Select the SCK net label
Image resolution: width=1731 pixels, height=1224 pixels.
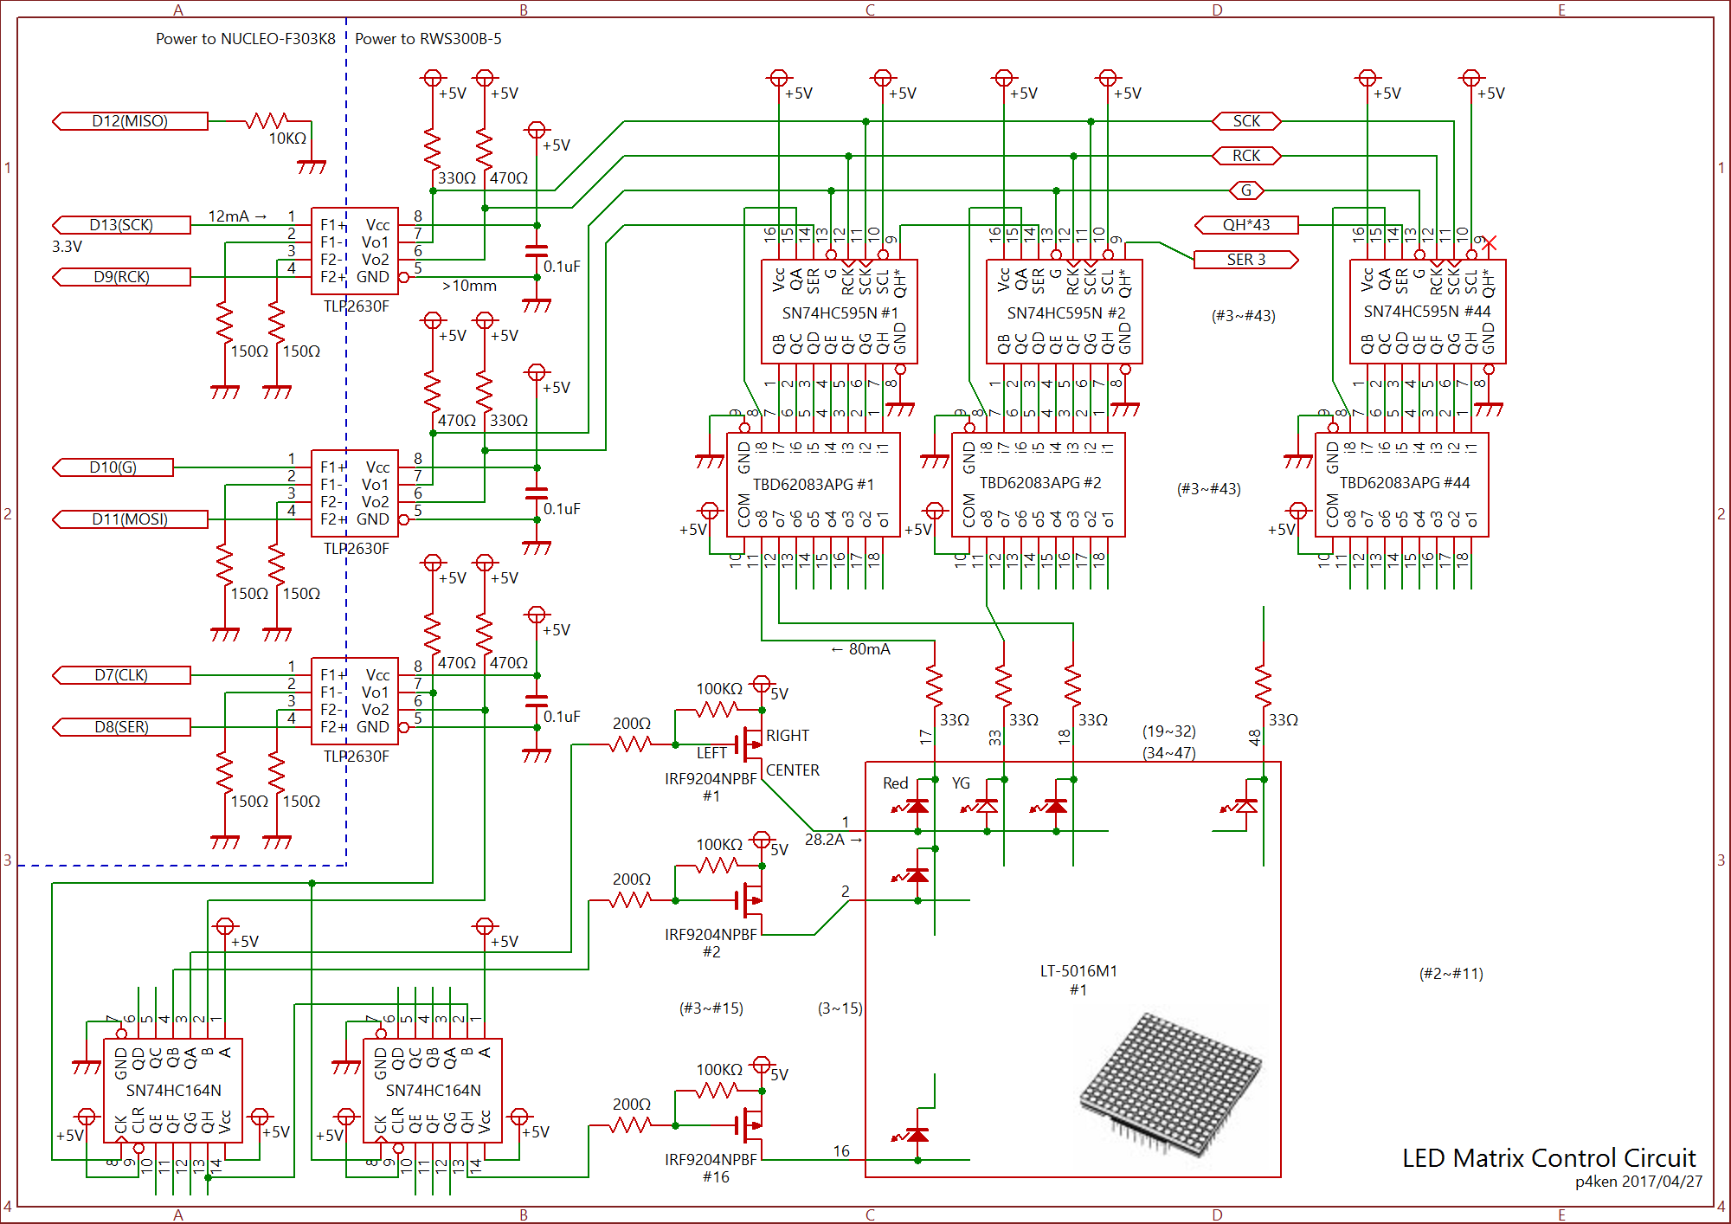point(1246,121)
